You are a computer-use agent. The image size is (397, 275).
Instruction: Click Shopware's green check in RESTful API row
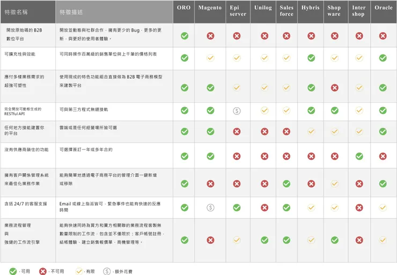[x=334, y=110]
